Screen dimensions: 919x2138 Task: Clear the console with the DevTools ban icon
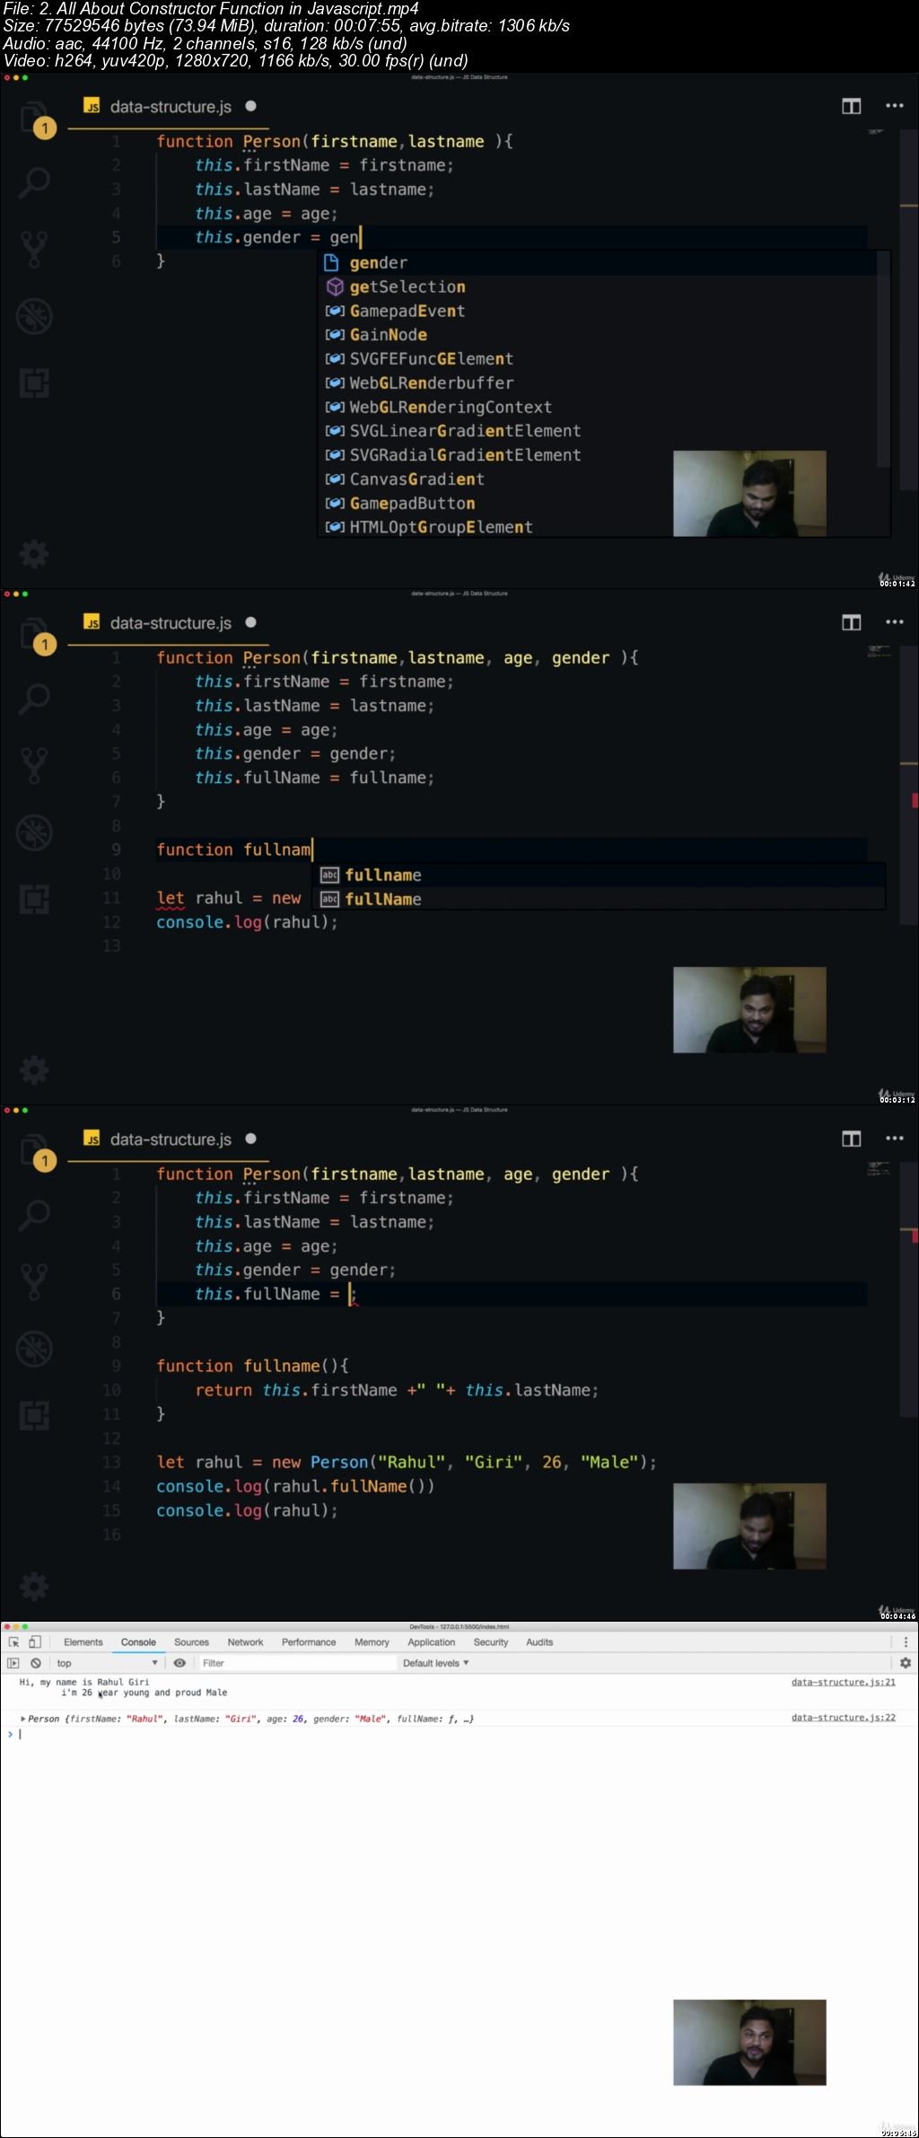pyautogui.click(x=36, y=1663)
